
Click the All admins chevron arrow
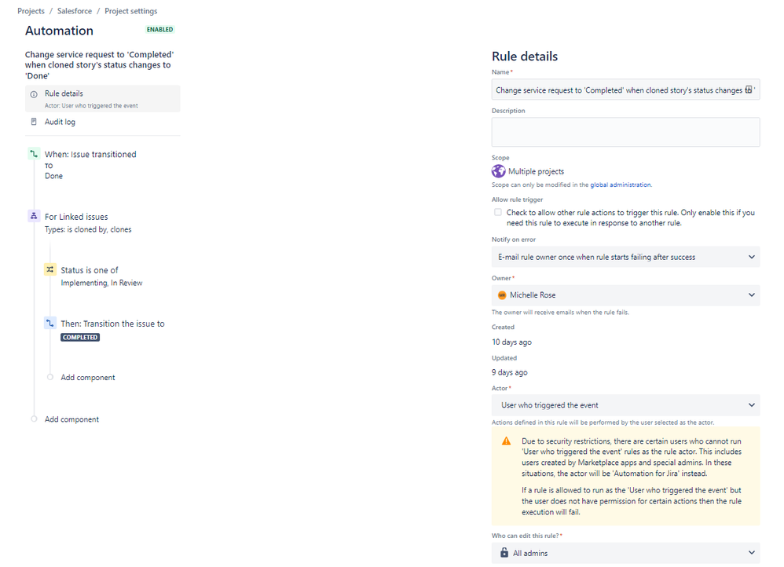(x=752, y=553)
